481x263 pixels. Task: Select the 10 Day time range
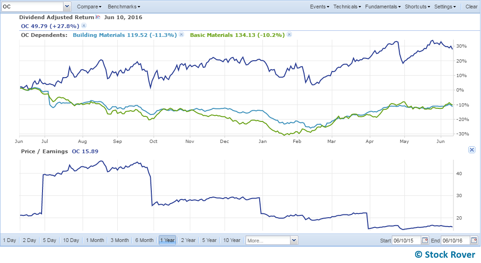(71, 240)
